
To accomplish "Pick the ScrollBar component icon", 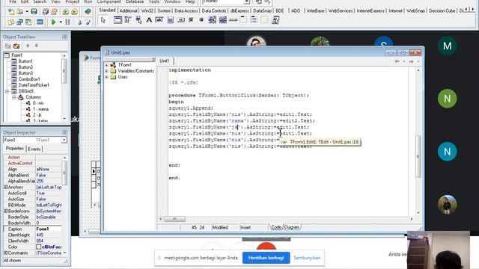I will [x=233, y=20].
